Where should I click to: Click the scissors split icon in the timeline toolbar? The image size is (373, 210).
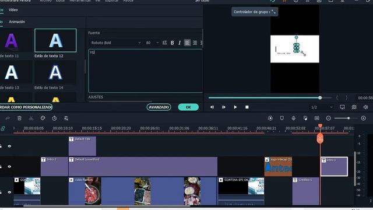[31, 118]
